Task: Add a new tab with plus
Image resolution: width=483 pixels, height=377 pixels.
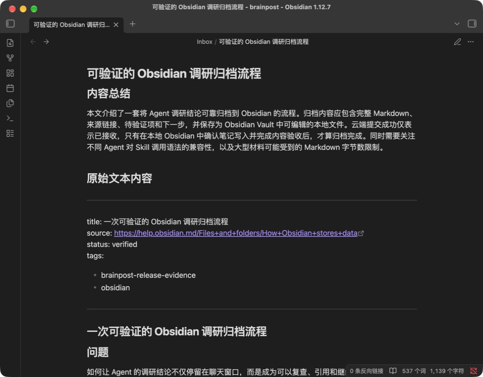Action: pyautogui.click(x=133, y=24)
